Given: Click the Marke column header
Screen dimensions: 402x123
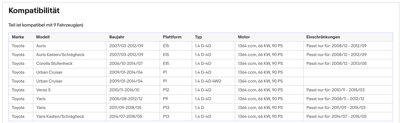Looking at the screenshot, I should coord(18,37).
